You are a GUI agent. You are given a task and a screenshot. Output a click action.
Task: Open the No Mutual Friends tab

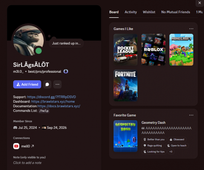coord(175,12)
